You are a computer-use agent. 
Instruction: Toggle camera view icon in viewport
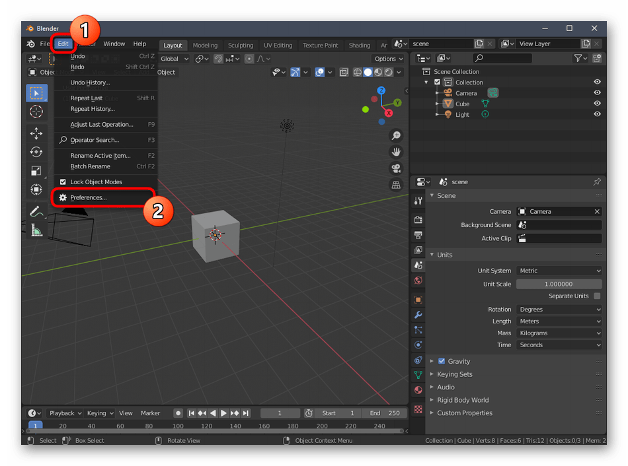(x=396, y=168)
